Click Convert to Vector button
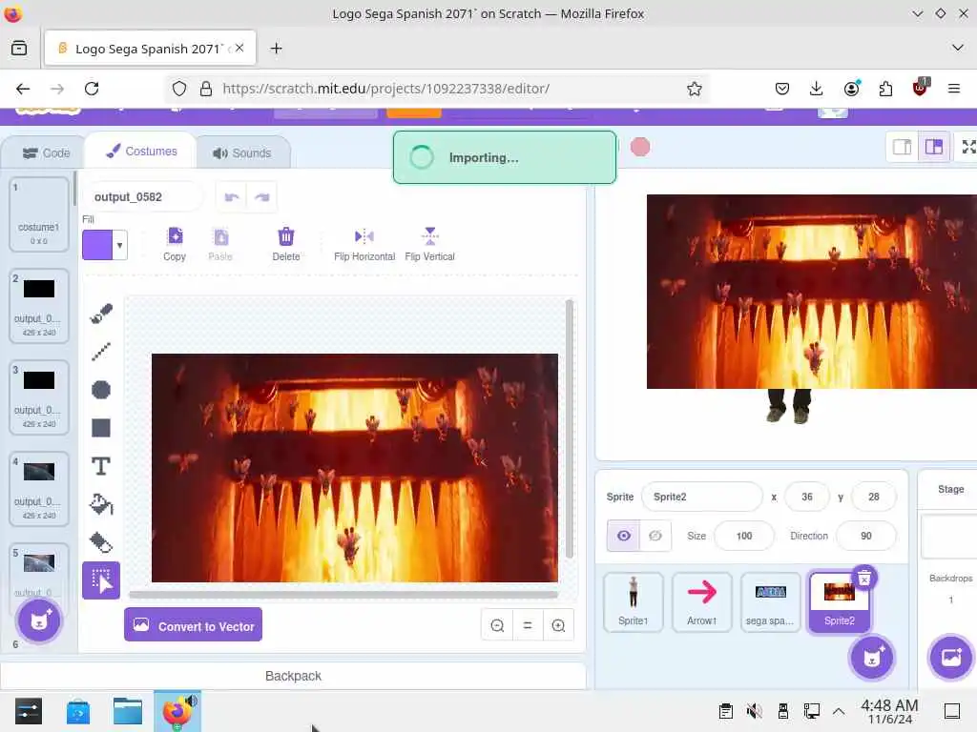Screen dimensions: 977x732 (193, 625)
